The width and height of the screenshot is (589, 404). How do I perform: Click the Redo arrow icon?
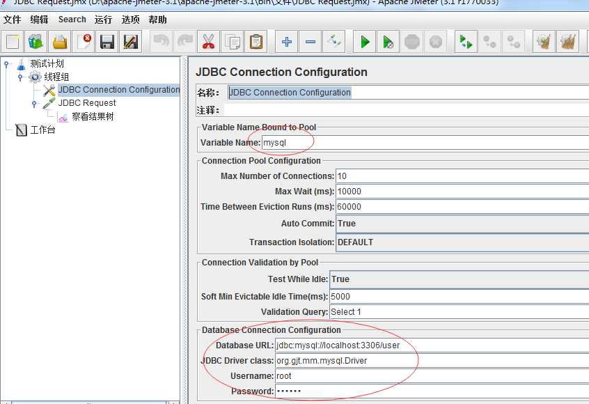click(184, 42)
